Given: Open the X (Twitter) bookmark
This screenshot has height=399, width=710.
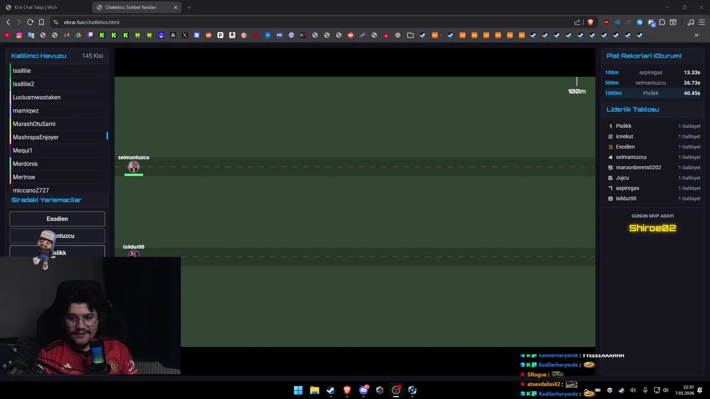Looking at the screenshot, I should coord(185,35).
